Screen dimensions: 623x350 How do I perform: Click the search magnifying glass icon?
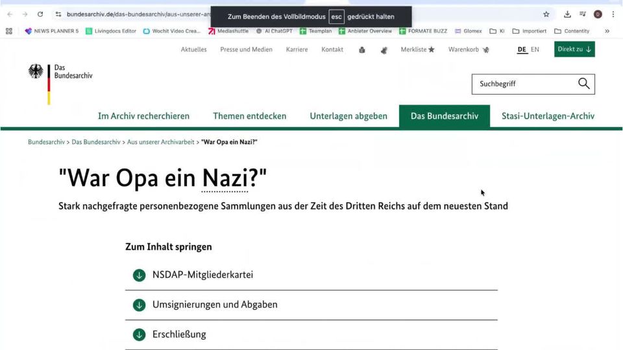[583, 84]
